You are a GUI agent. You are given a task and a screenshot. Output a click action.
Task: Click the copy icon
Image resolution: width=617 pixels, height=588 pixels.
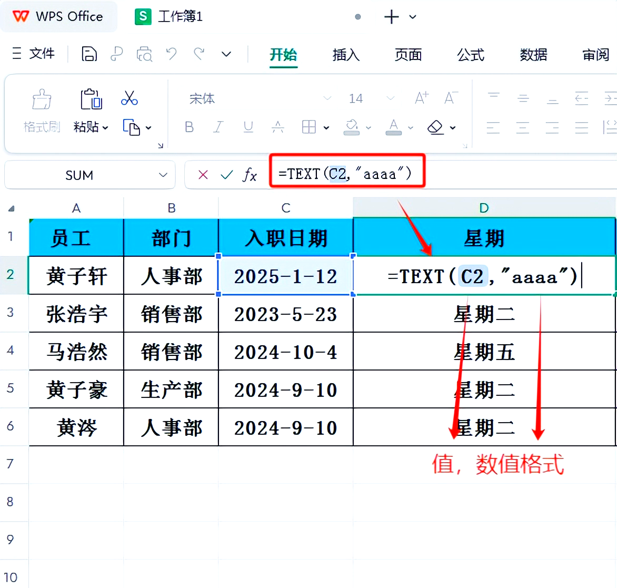[x=132, y=127]
